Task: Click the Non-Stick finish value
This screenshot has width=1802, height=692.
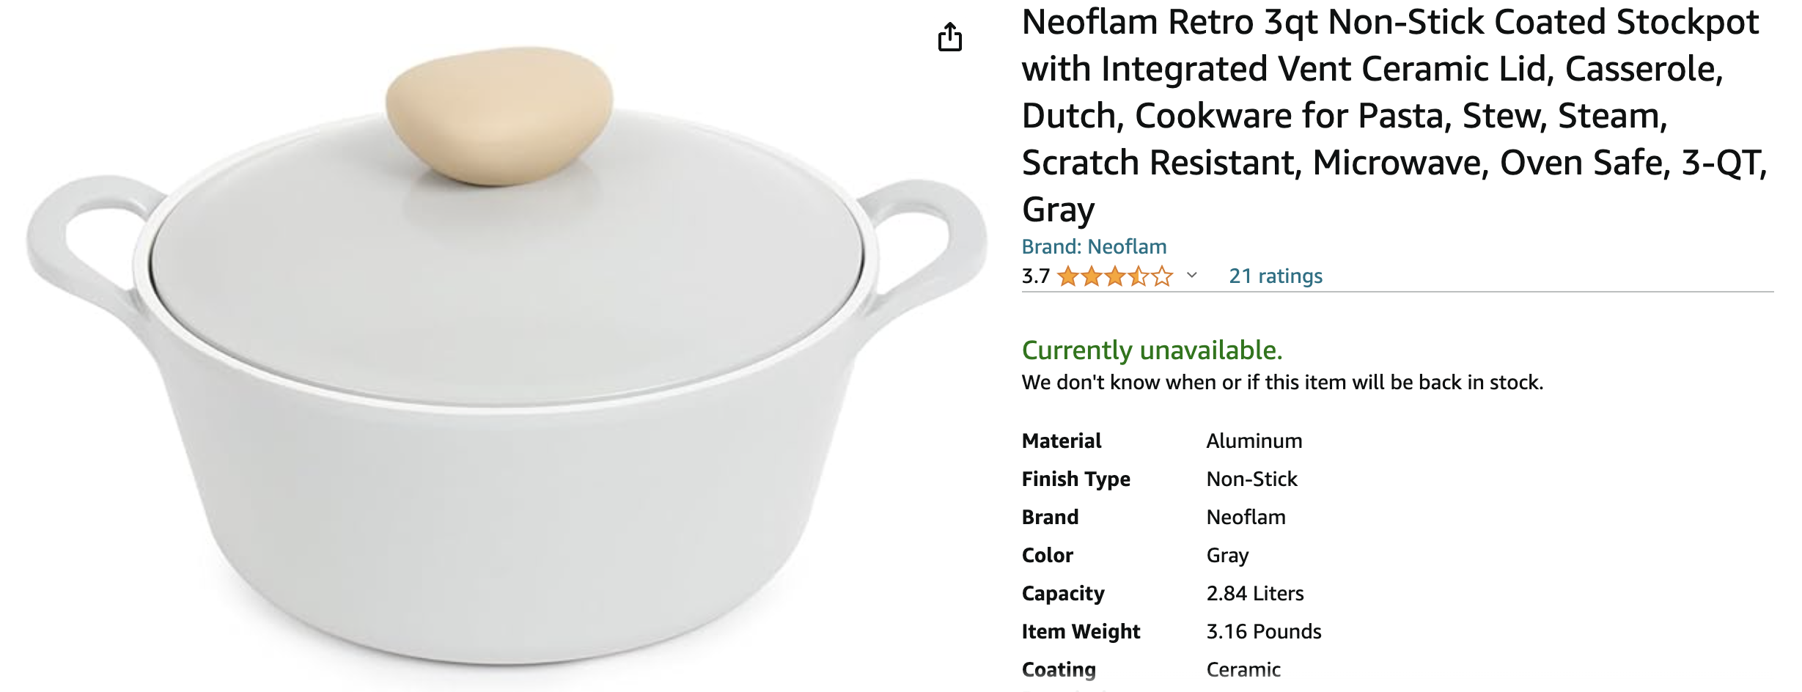Action: point(1251,479)
